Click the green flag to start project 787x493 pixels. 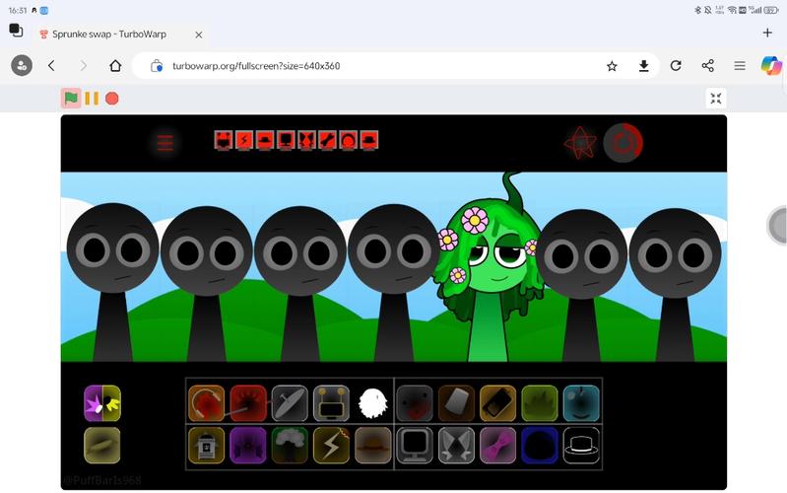(71, 98)
